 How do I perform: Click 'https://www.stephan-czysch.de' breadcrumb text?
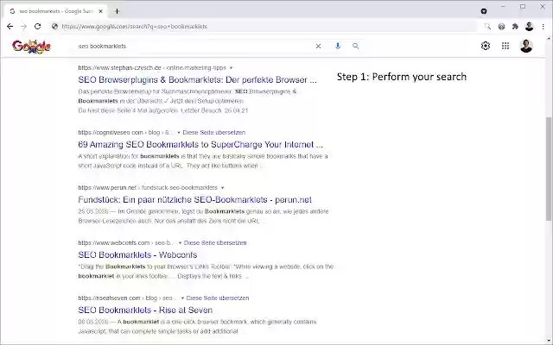click(x=119, y=67)
